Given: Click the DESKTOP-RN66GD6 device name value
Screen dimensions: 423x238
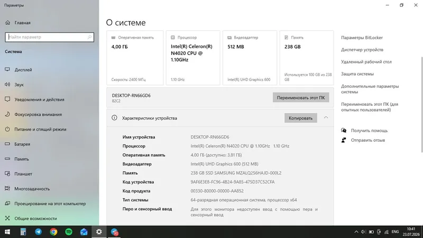Looking at the screenshot, I should [x=209, y=137].
